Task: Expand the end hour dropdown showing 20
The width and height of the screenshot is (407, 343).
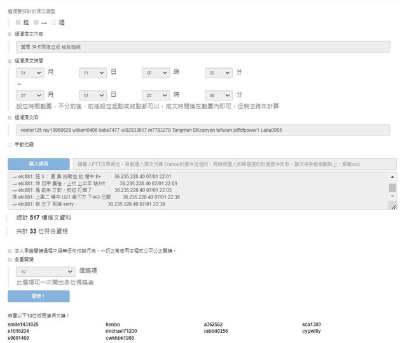Action: tap(155, 95)
